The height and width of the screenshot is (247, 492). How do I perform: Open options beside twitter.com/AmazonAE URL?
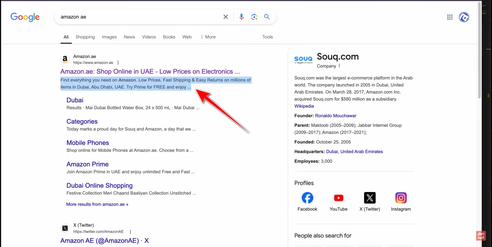(130, 232)
